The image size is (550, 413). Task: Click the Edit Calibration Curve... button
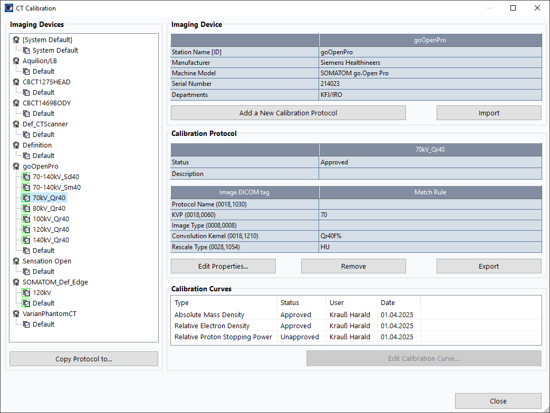tap(424, 358)
